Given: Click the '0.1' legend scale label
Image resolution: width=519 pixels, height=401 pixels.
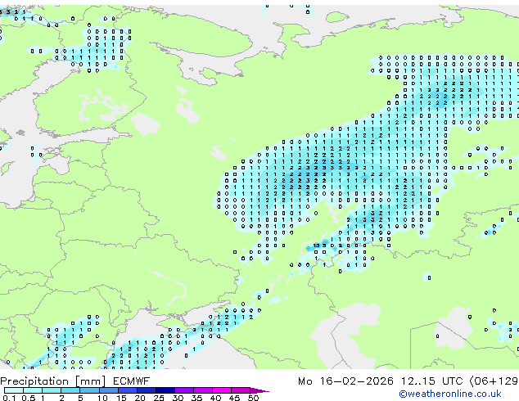Looking at the screenshot, I should (x=9, y=398).
